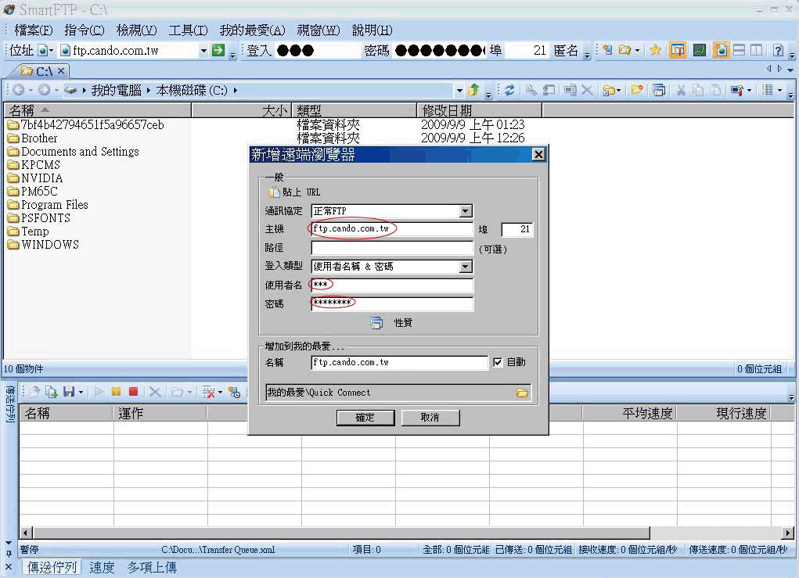The image size is (799, 578).
Task: Click the scissors cut icon
Action: tap(681, 90)
